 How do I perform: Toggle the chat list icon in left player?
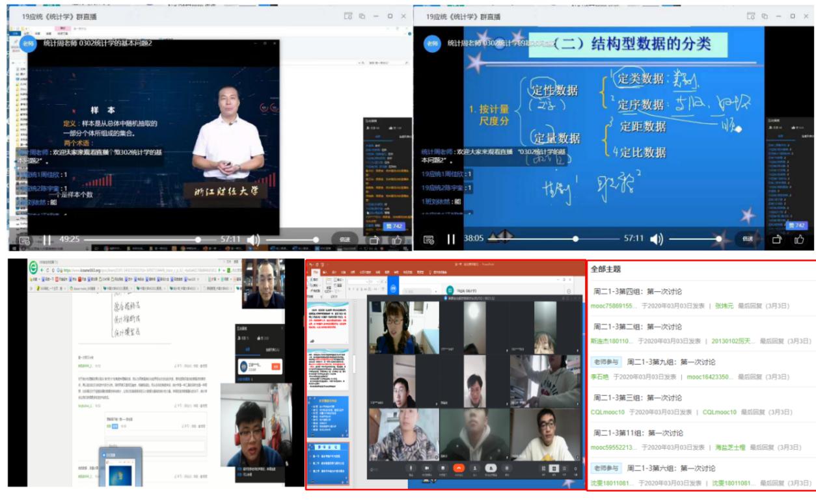24,240
